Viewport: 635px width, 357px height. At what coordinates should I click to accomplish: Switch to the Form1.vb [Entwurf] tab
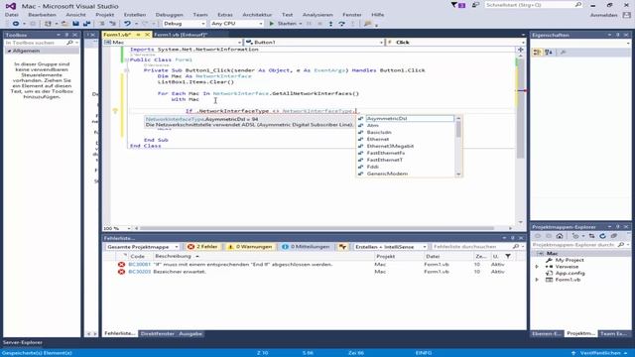[181, 35]
